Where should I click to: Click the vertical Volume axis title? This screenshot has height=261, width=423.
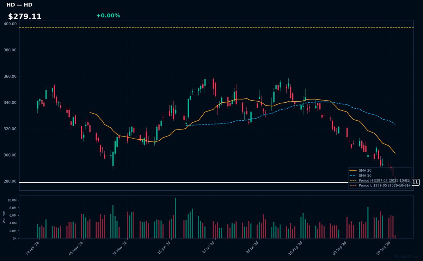tap(4, 217)
